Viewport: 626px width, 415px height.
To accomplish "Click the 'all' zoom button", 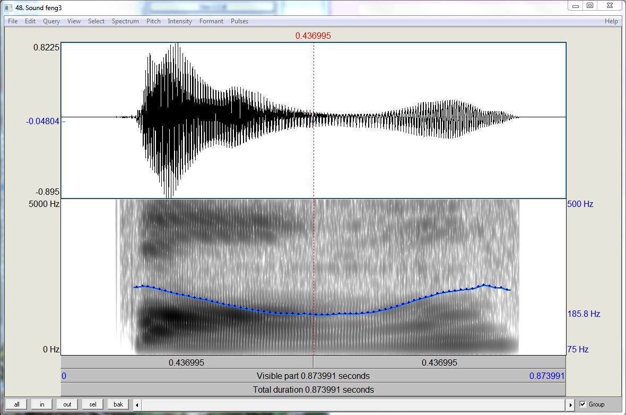I will 17,404.
